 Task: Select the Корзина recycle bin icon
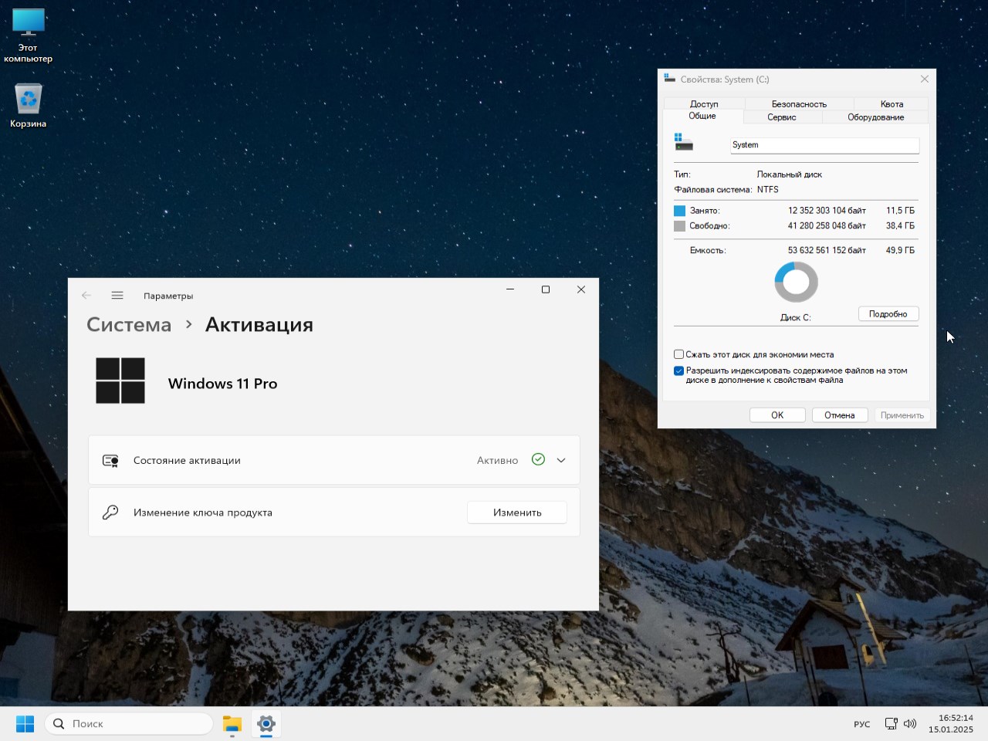[x=29, y=105]
